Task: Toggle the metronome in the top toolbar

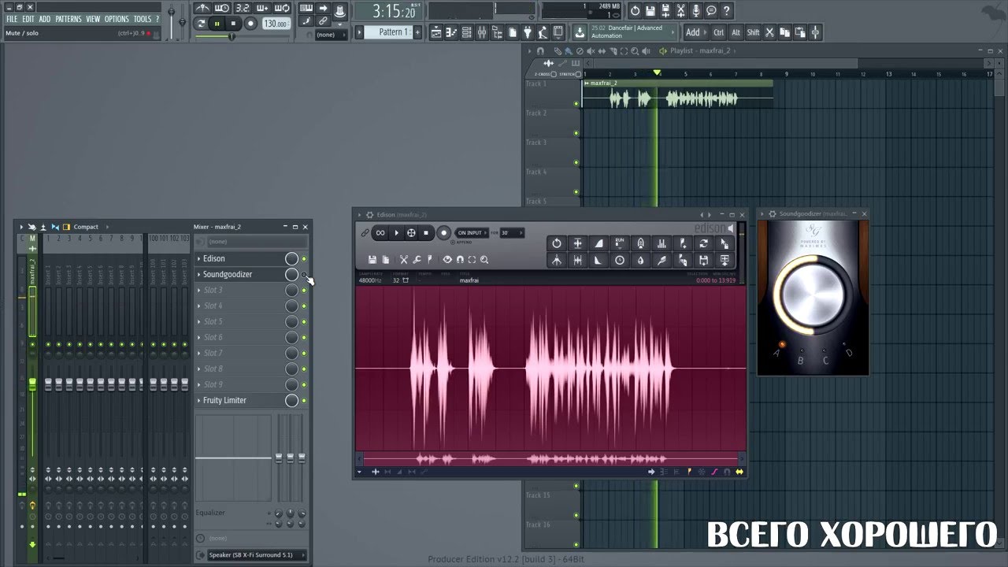Action: click(204, 9)
